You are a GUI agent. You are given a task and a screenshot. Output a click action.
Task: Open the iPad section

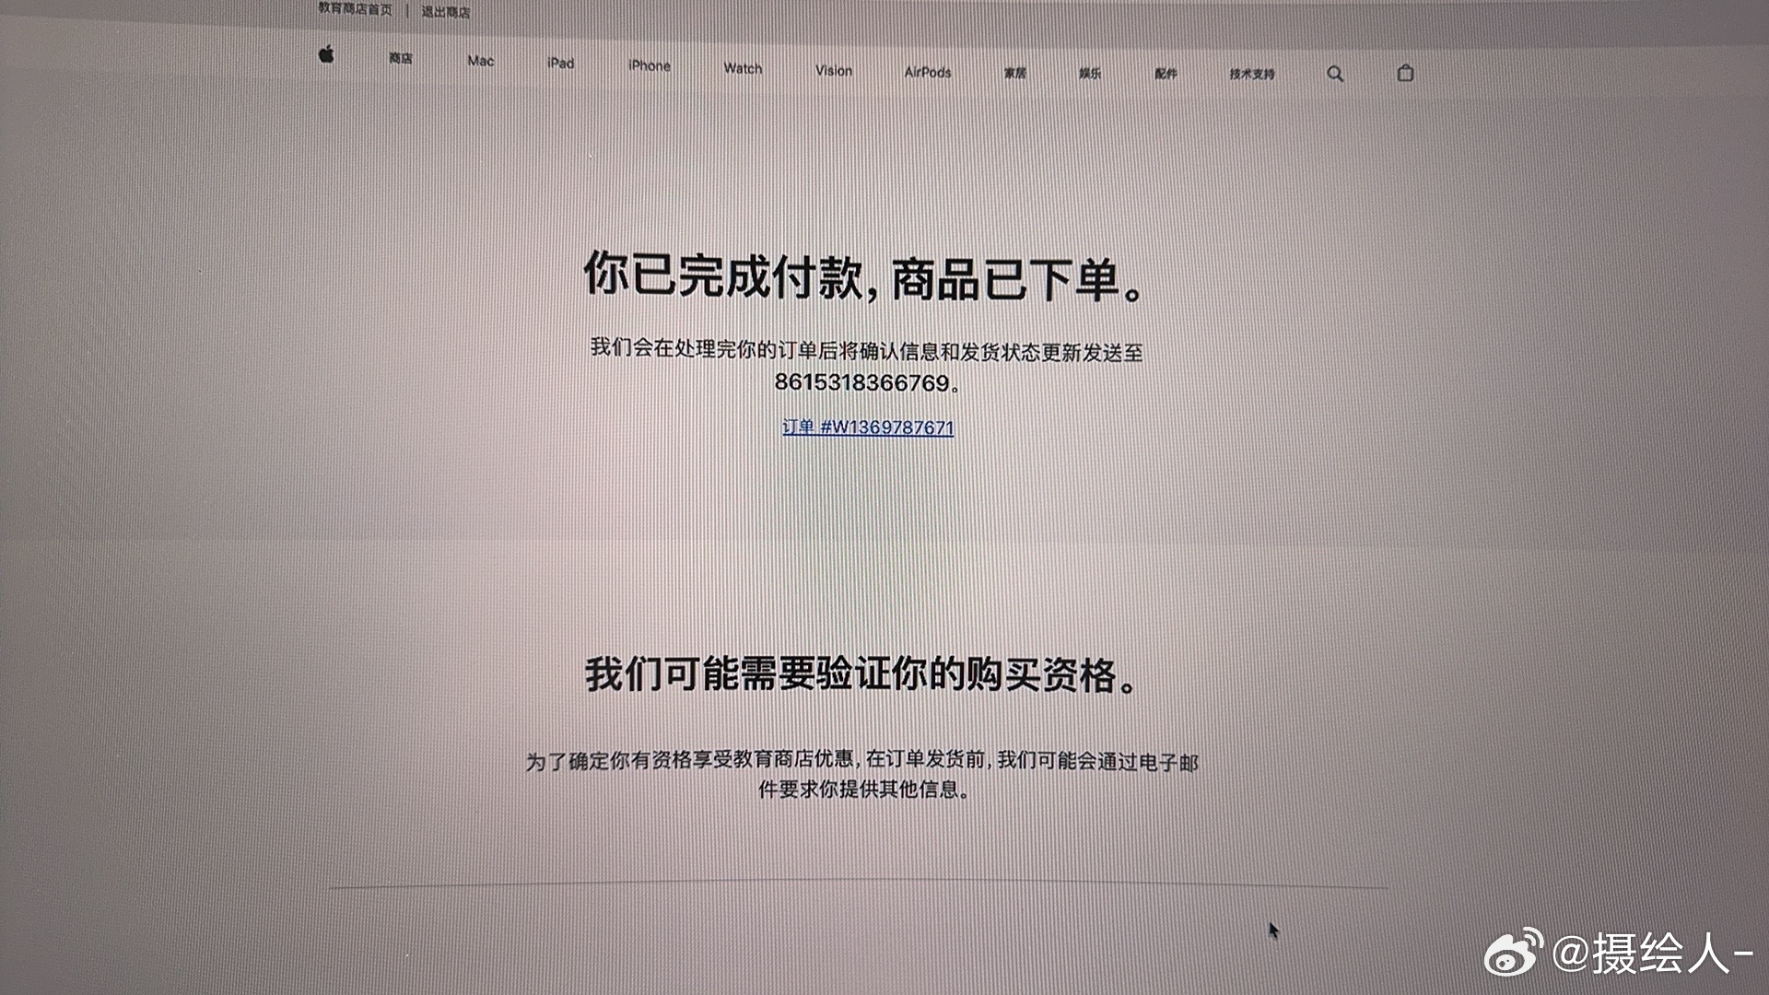point(560,64)
